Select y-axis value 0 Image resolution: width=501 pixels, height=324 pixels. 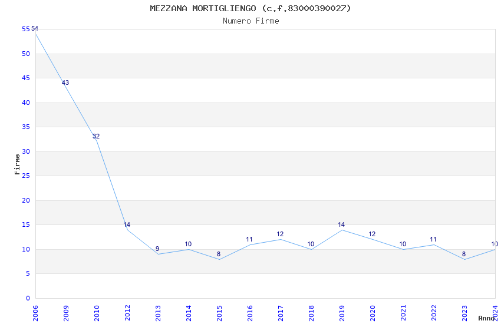(x=28, y=298)
